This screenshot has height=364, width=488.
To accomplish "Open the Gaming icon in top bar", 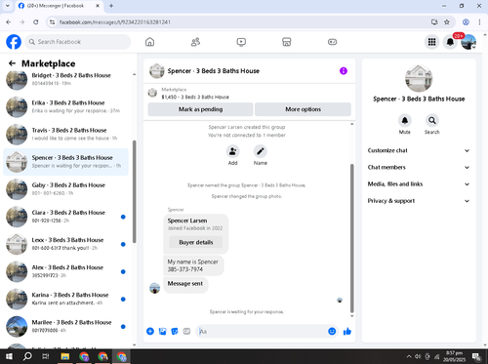I will 332,42.
